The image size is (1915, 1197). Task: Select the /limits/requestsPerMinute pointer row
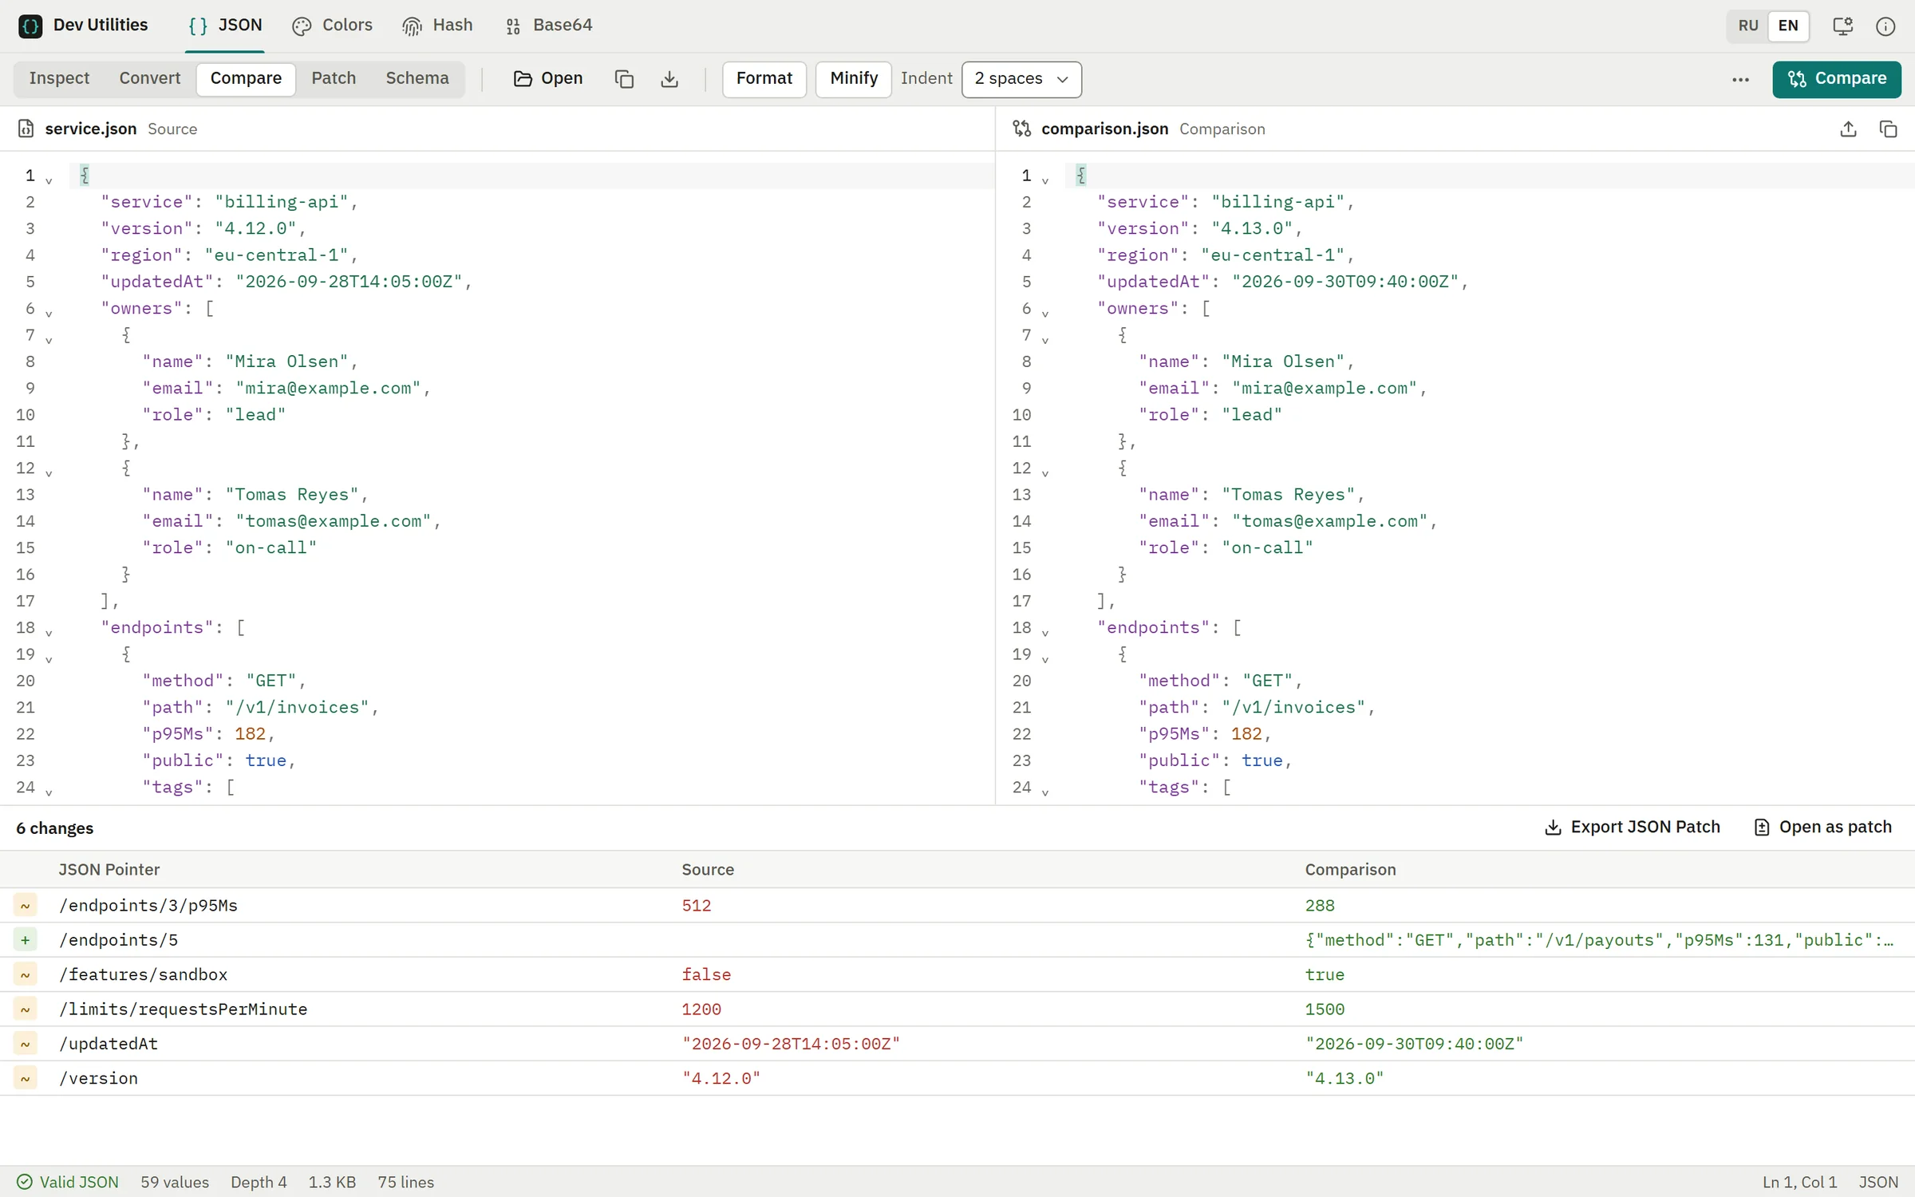click(x=958, y=1009)
